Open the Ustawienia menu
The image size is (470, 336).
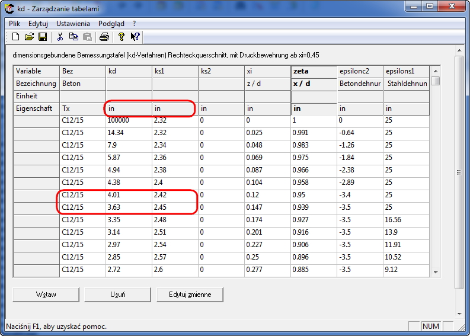[x=73, y=24]
